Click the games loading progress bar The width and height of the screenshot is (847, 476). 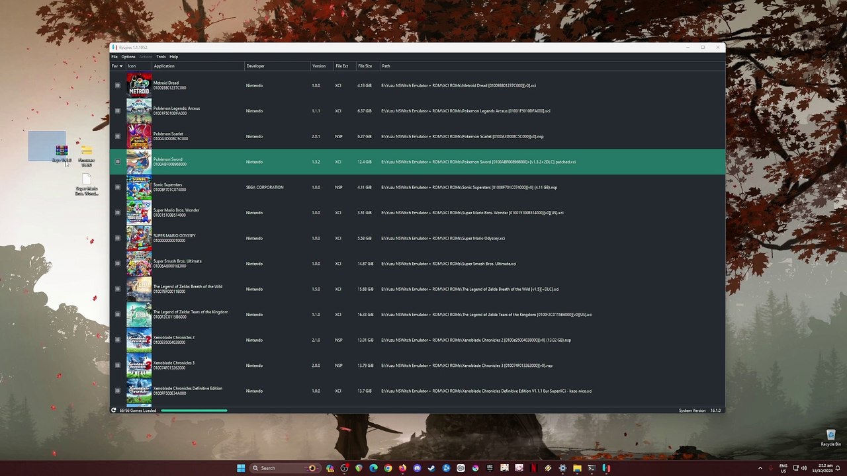pyautogui.click(x=194, y=411)
